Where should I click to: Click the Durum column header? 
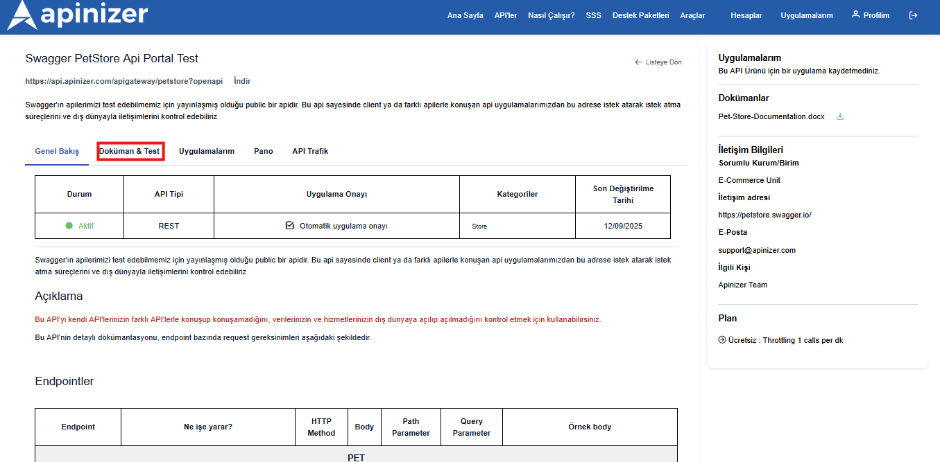point(79,194)
